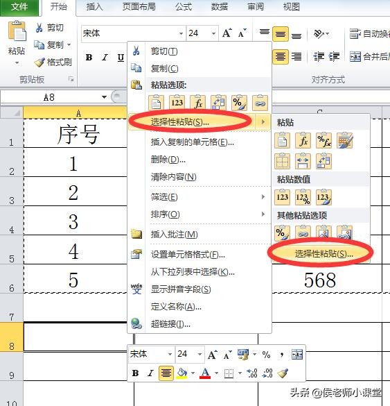The width and height of the screenshot is (390, 406).
Task: Open the ribbon font size dropdown 24
Action: pyautogui.click(x=213, y=33)
